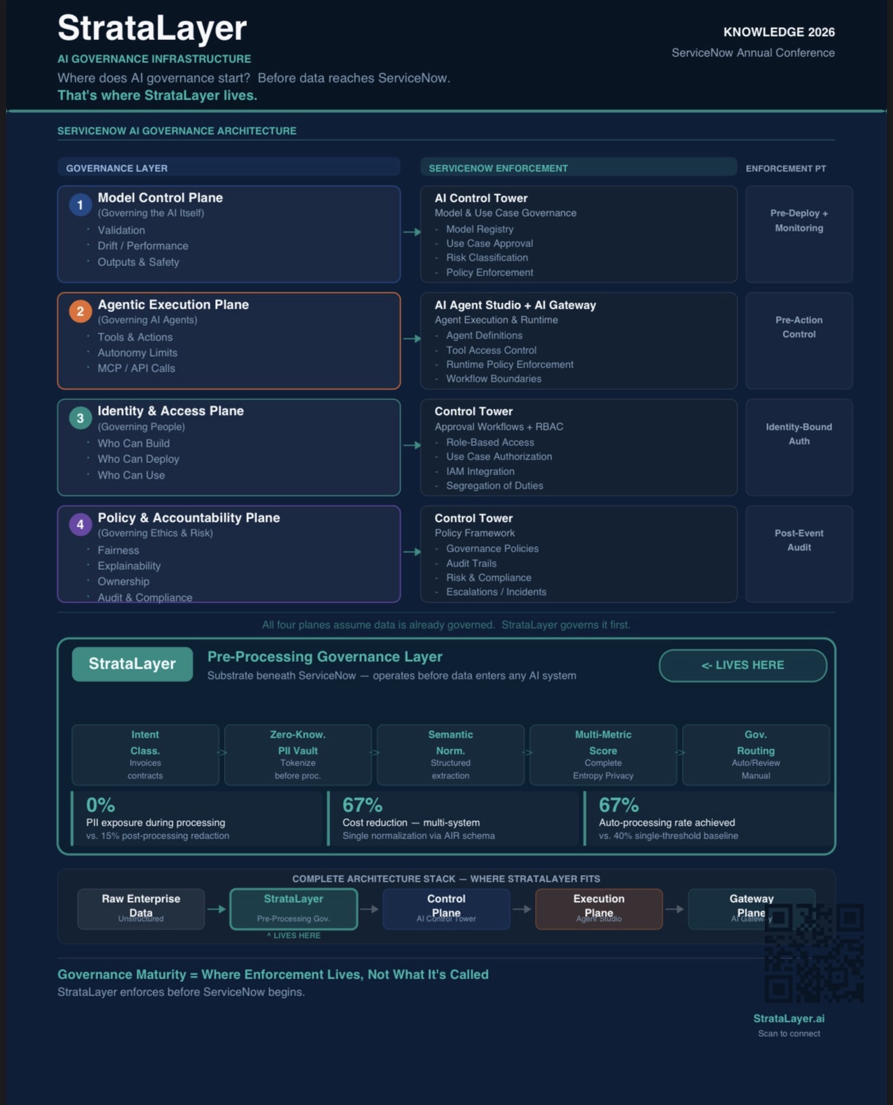893x1105 pixels.
Task: Click the 67% auto-processing rate statistic
Action: click(x=710, y=819)
